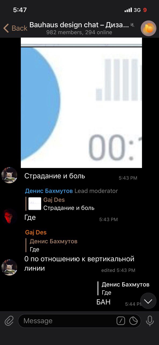Screen dimensions: 159x345
Task: Open the attachment paperclip icon
Action: [9, 321]
